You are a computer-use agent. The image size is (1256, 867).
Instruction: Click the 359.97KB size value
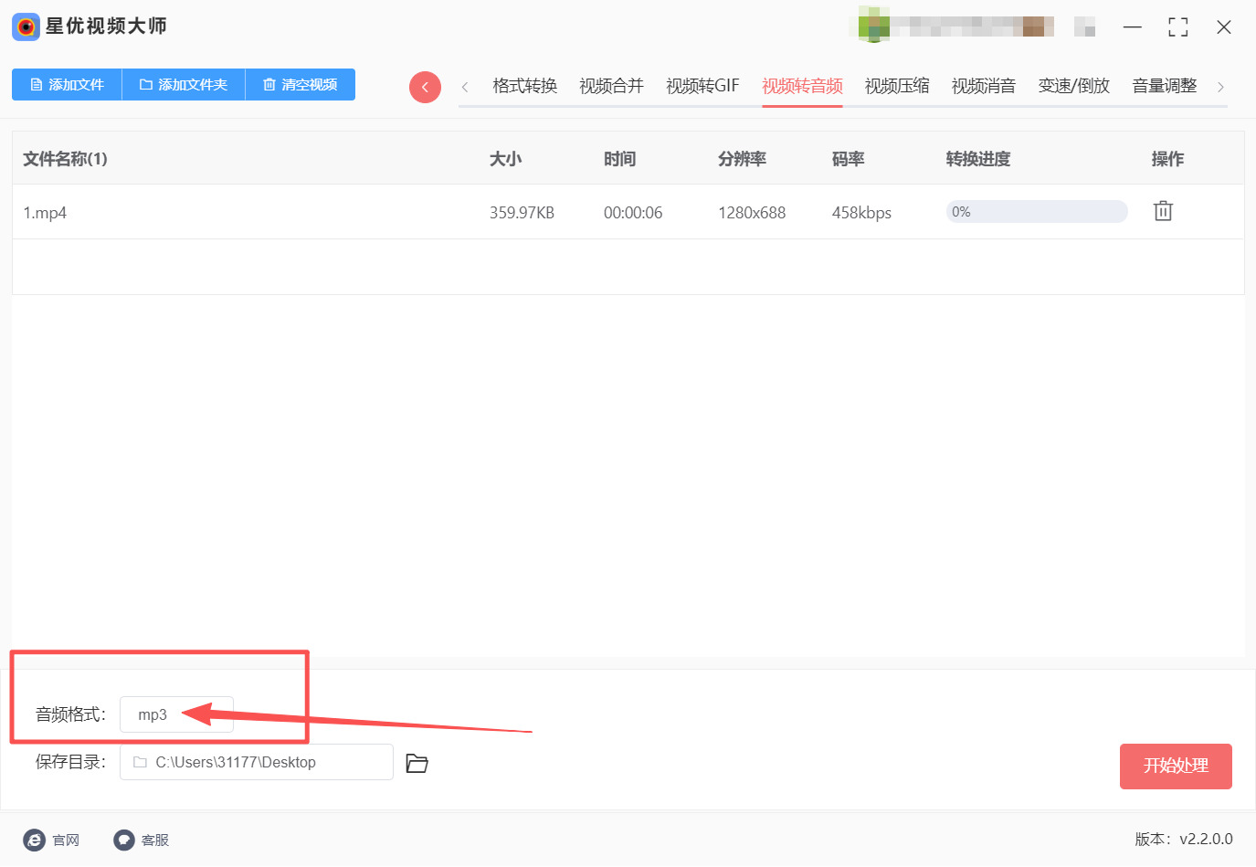pos(522,213)
